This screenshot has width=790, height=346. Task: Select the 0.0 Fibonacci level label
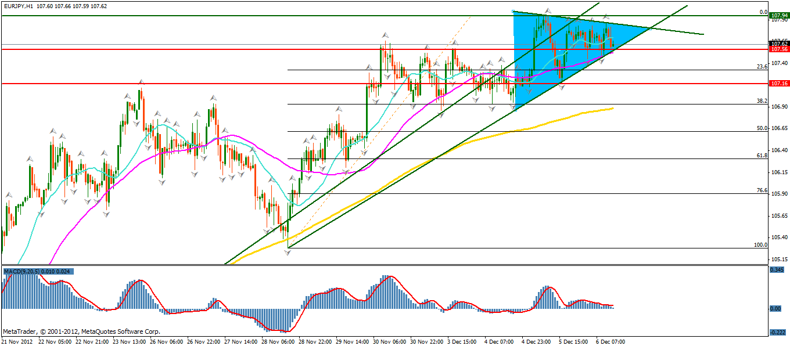pos(764,12)
